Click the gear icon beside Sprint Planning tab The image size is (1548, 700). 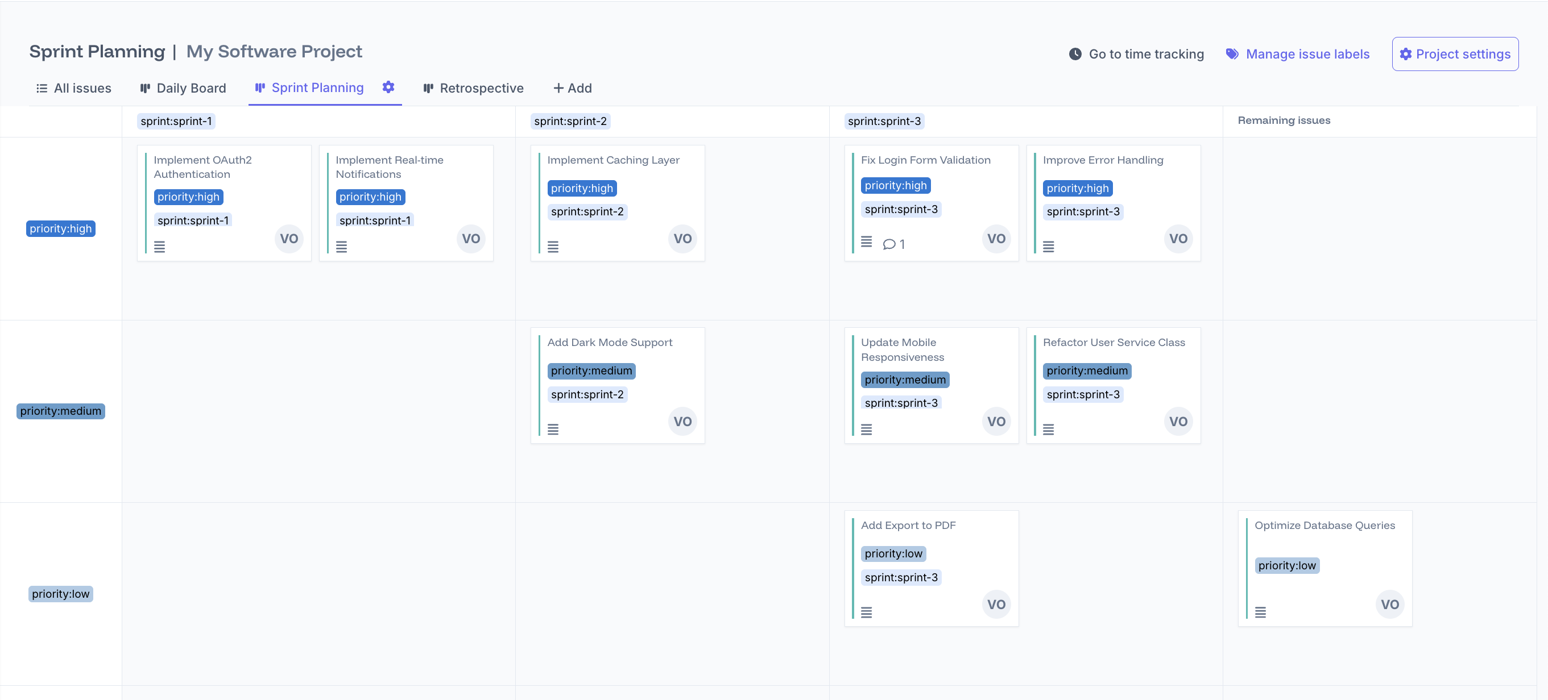[x=388, y=87]
